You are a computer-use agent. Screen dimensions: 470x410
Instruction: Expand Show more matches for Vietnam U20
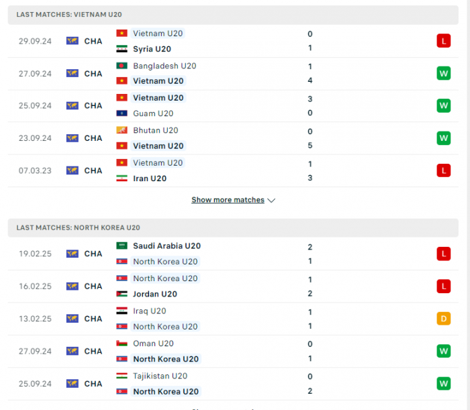coord(228,200)
